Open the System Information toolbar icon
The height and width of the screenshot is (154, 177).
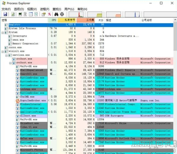coord(20,14)
